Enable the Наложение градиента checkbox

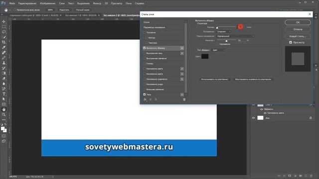(145, 79)
